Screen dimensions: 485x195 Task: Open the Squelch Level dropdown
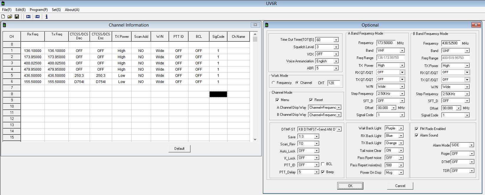(336, 47)
